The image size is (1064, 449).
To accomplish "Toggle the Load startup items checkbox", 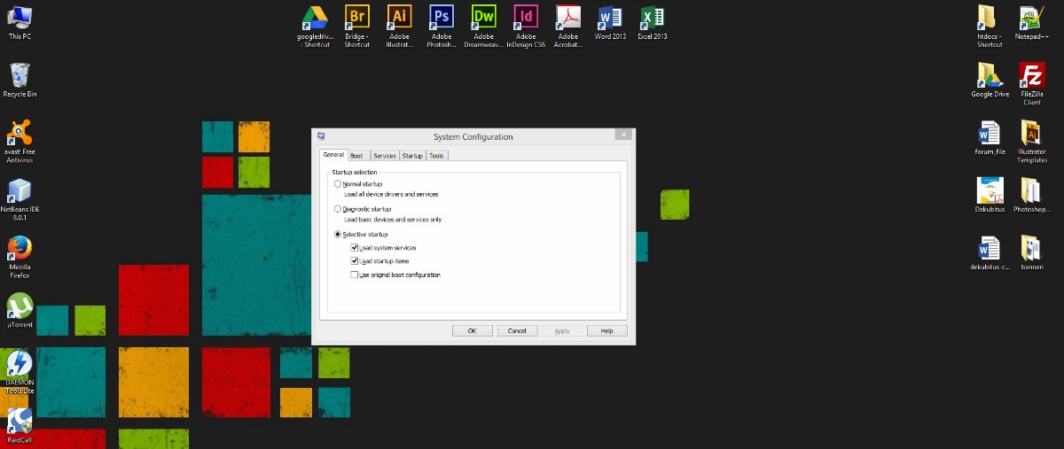I will [355, 261].
